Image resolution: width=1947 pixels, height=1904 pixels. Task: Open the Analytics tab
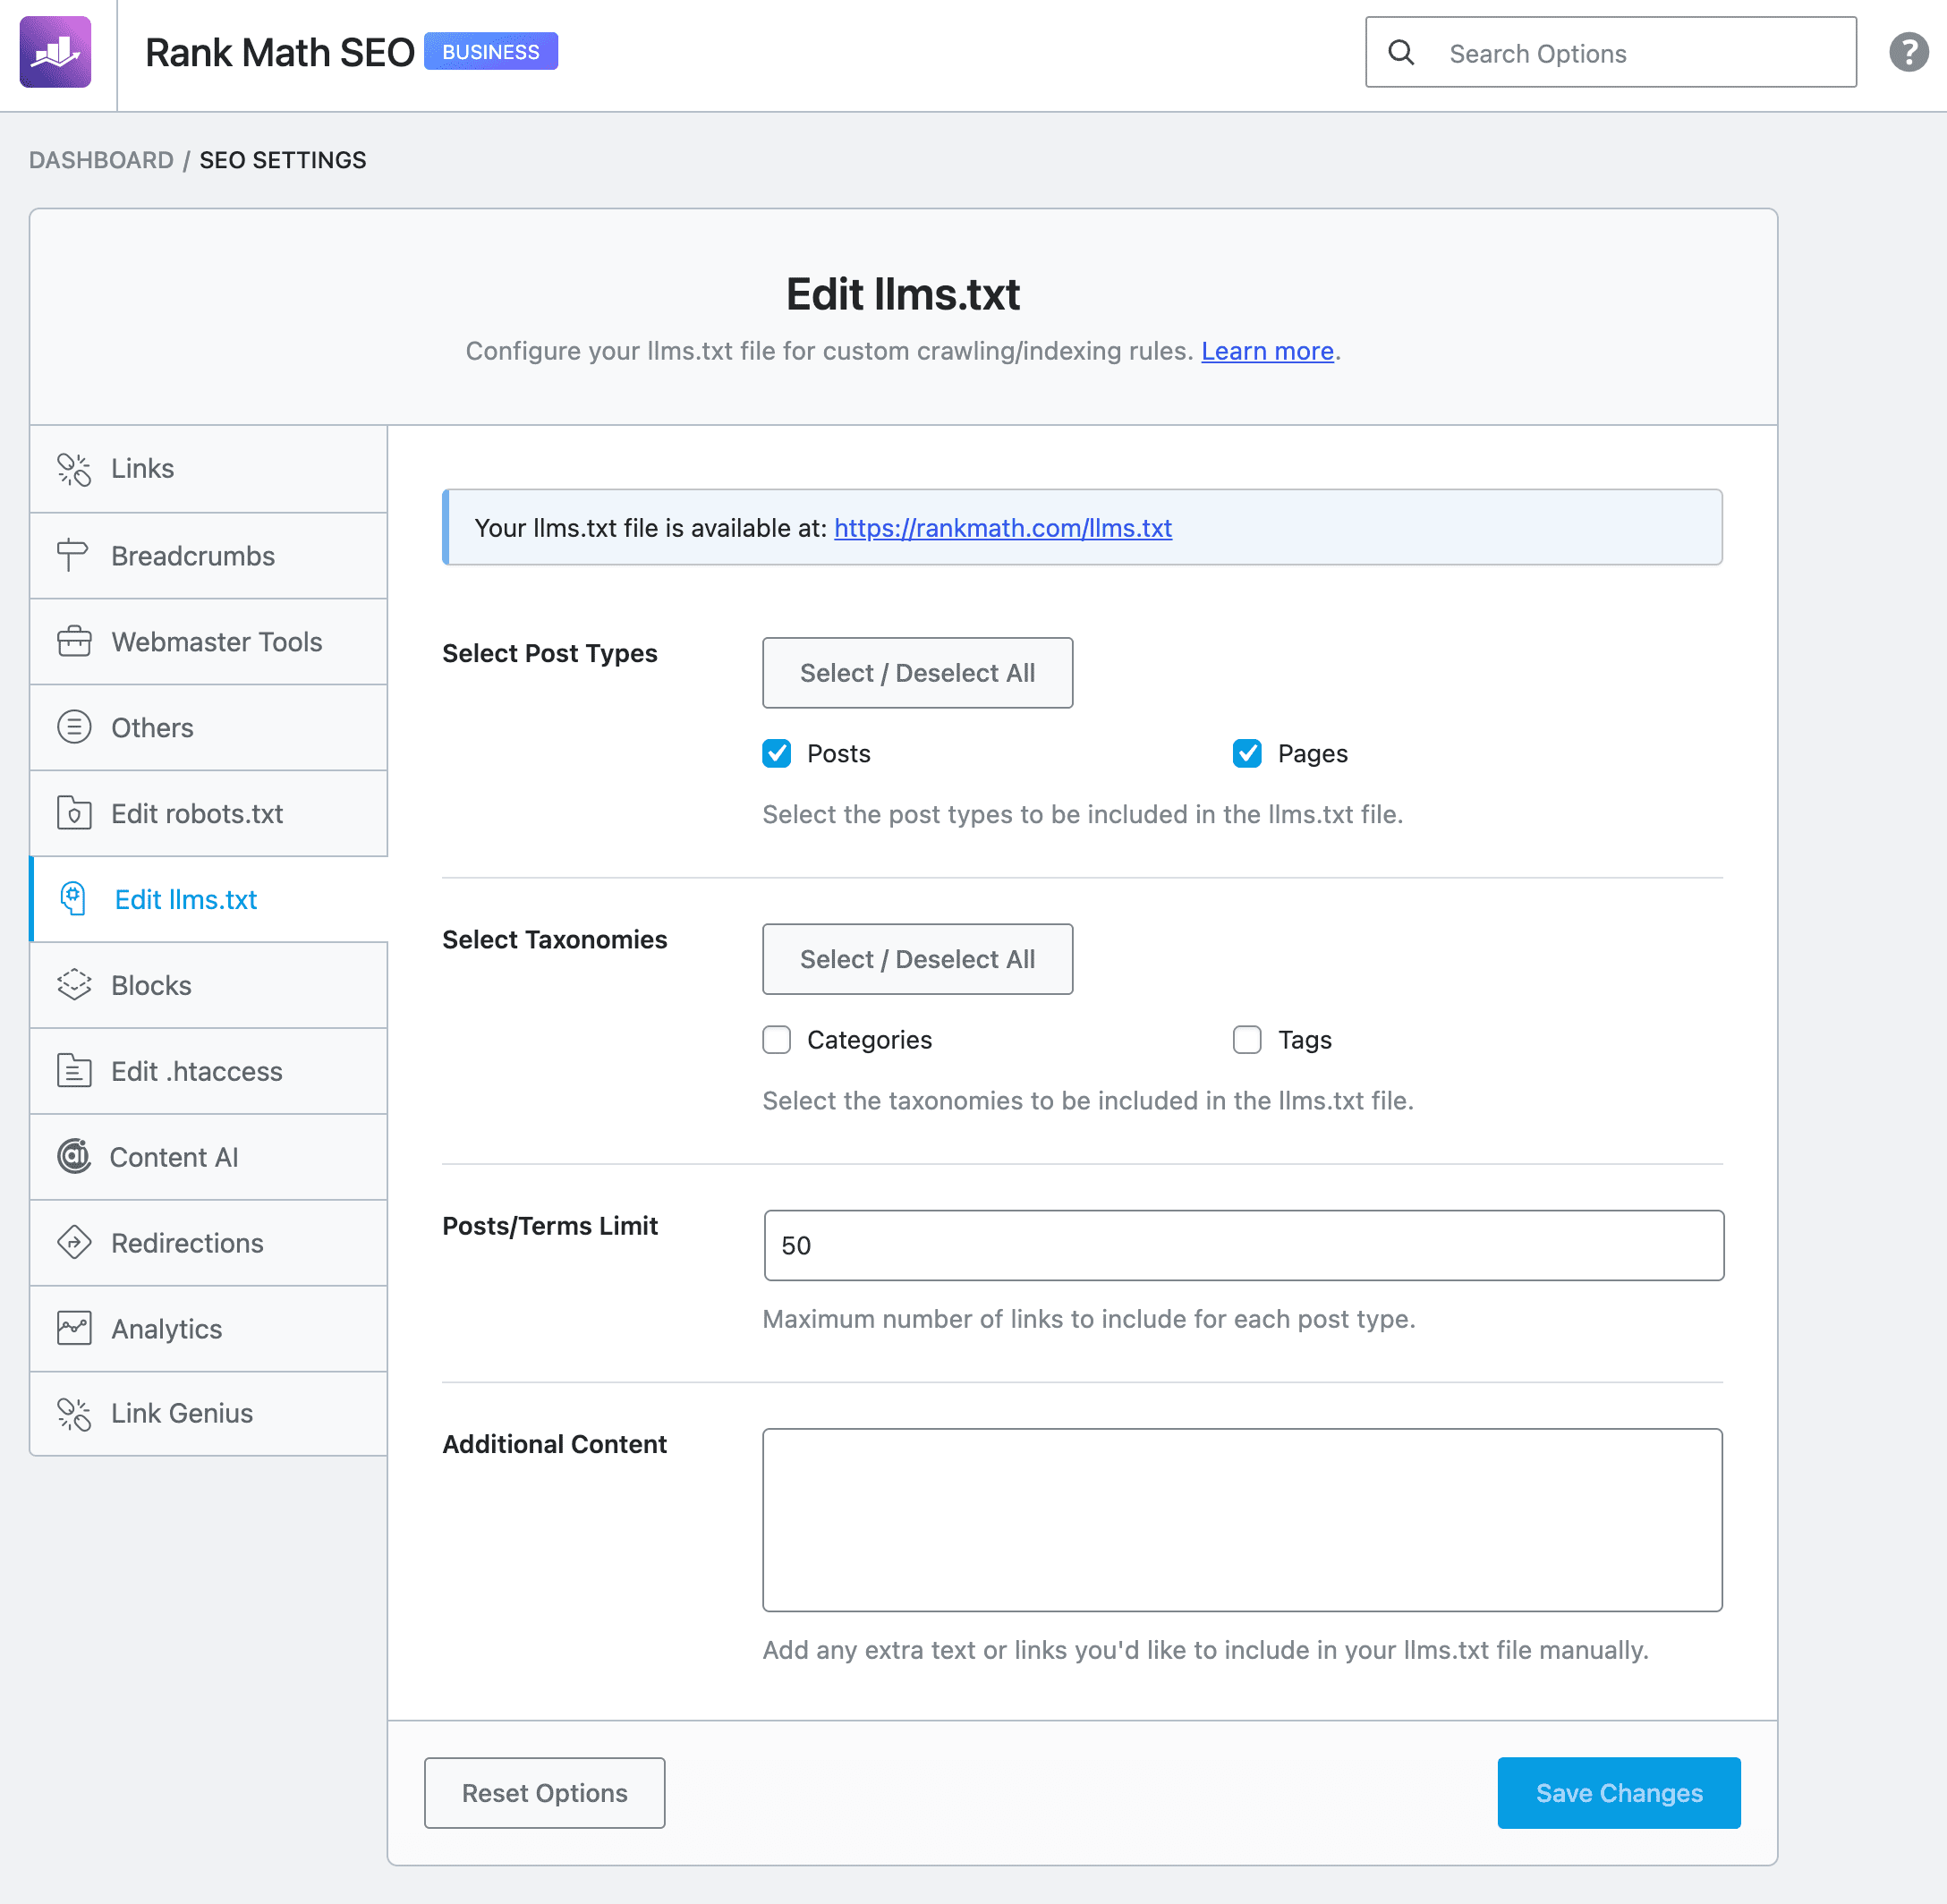[209, 1329]
